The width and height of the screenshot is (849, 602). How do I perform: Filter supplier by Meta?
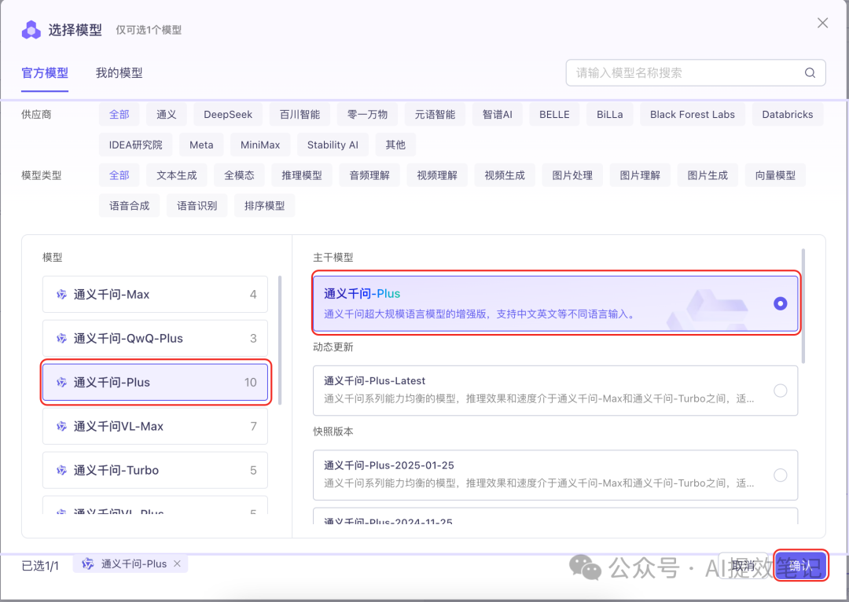coord(201,145)
